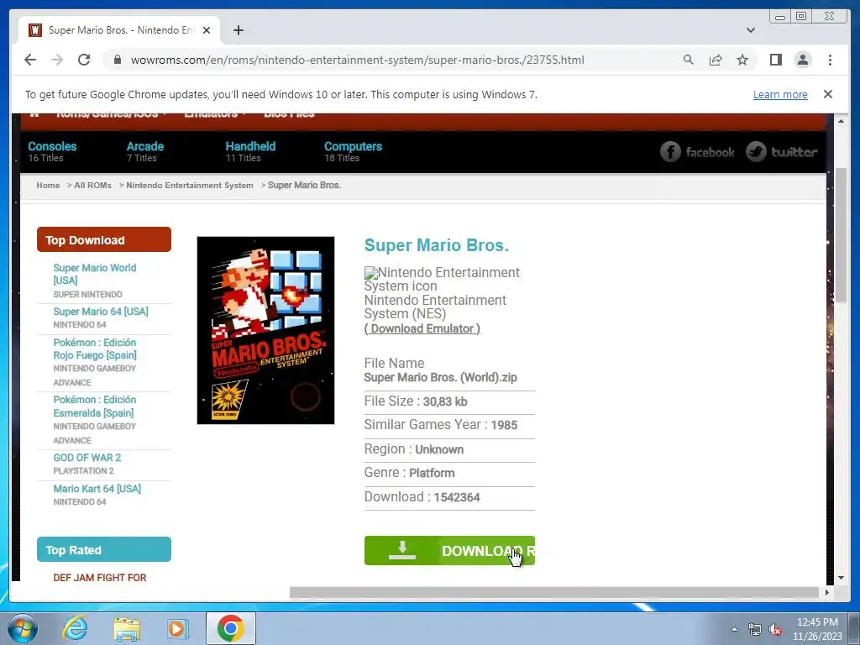The height and width of the screenshot is (645, 860).
Task: Click the scrollbar down arrow
Action: pyautogui.click(x=840, y=578)
